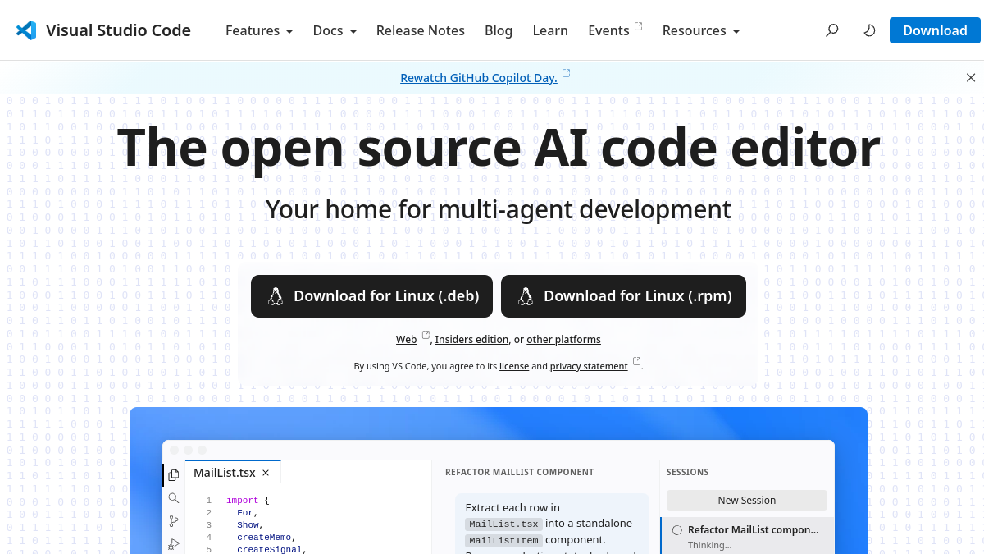Screen dimensions: 984x554
Task: Click the MailListItem code chip in the chat message
Action: click(503, 540)
